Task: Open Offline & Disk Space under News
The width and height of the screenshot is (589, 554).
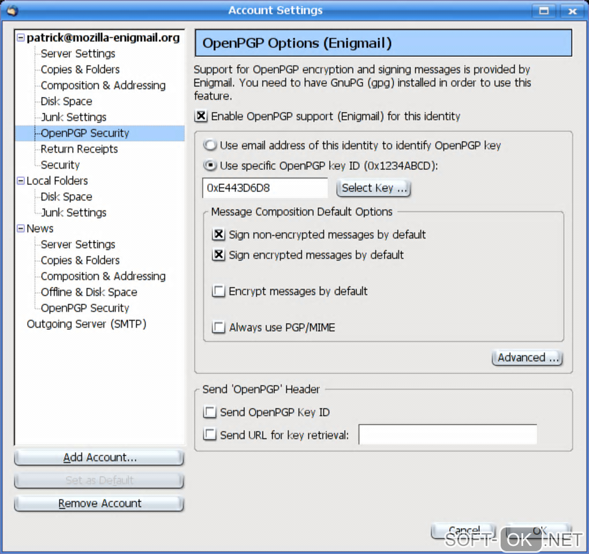Action: (89, 292)
